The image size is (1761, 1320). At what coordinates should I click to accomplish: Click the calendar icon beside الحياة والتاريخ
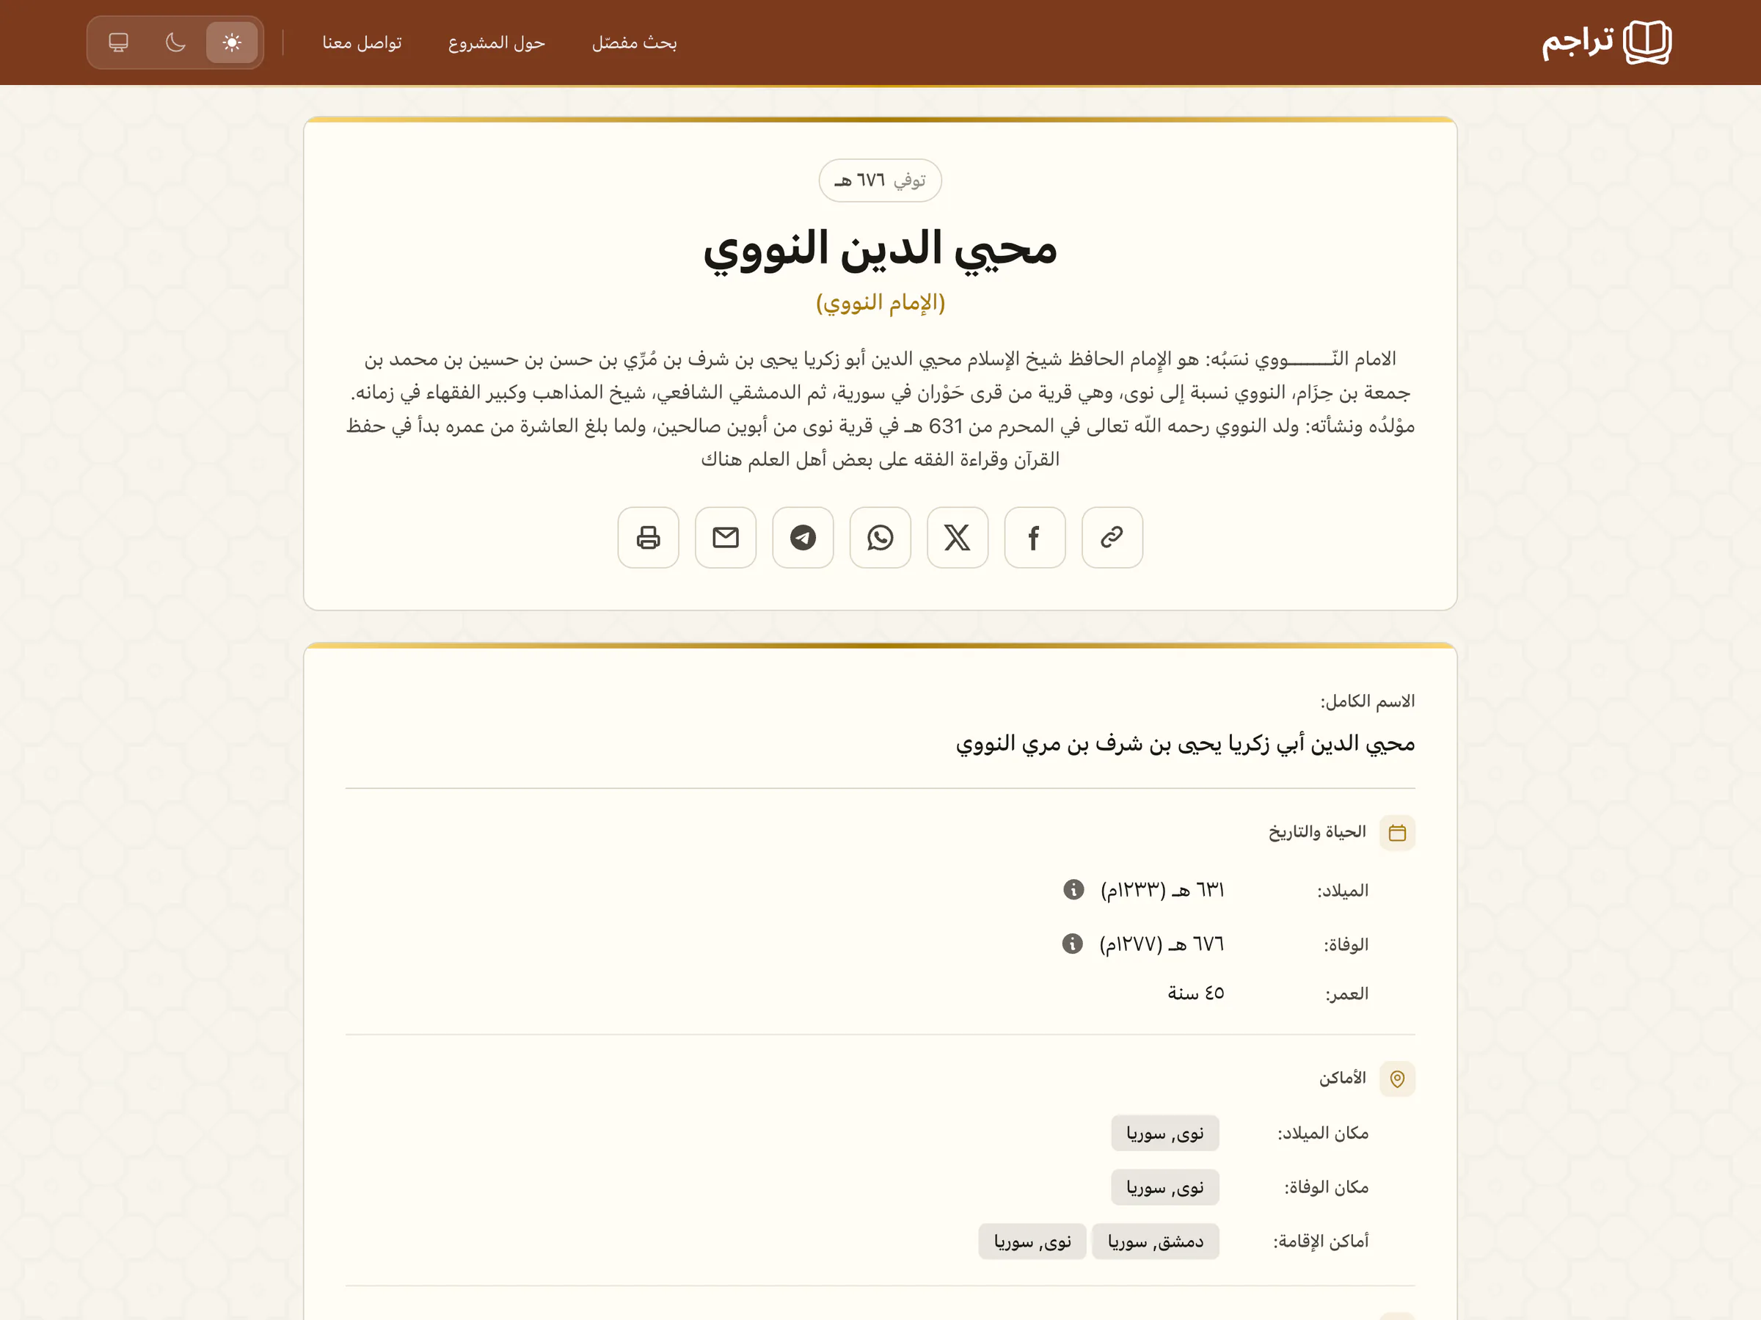1398,832
